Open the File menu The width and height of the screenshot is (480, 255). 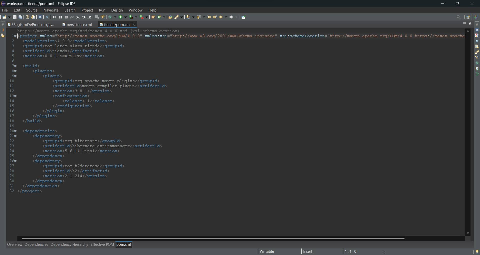tap(5, 10)
